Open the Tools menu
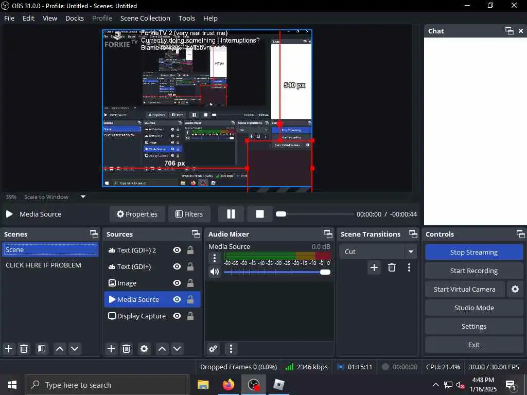This screenshot has height=395, width=527. pyautogui.click(x=186, y=18)
